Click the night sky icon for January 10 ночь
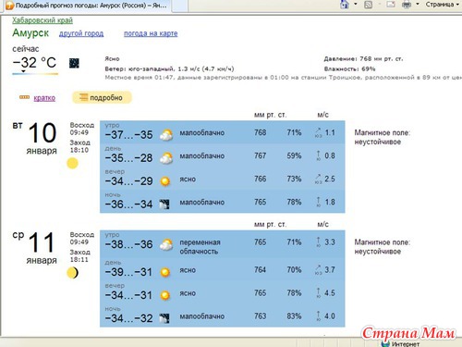This screenshot has width=462, height=347. pos(164,204)
